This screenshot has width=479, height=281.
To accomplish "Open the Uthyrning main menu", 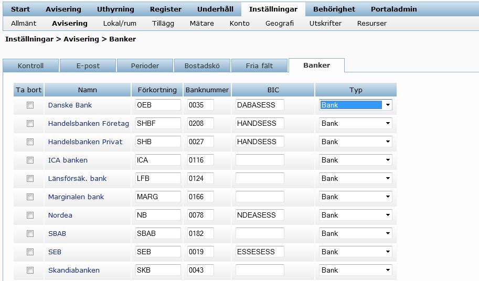I will (115, 9).
